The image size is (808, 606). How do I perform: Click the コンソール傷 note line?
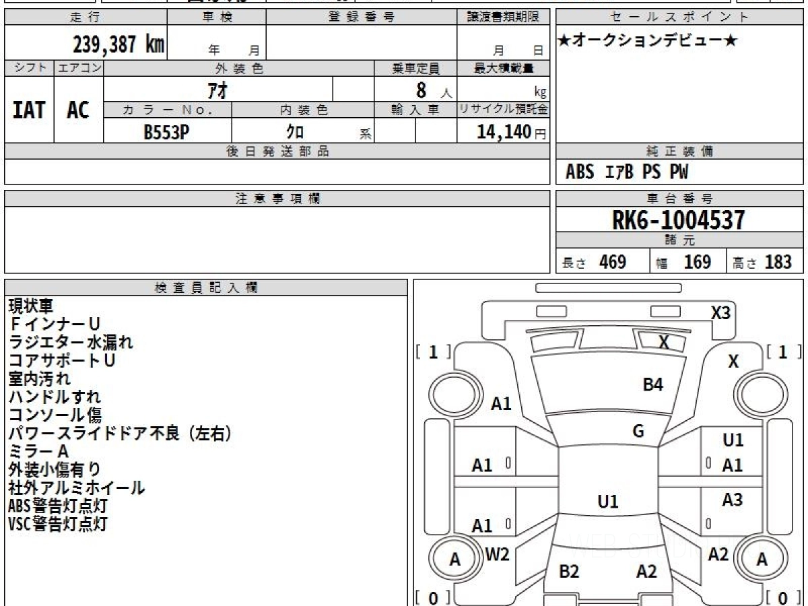tap(55, 415)
